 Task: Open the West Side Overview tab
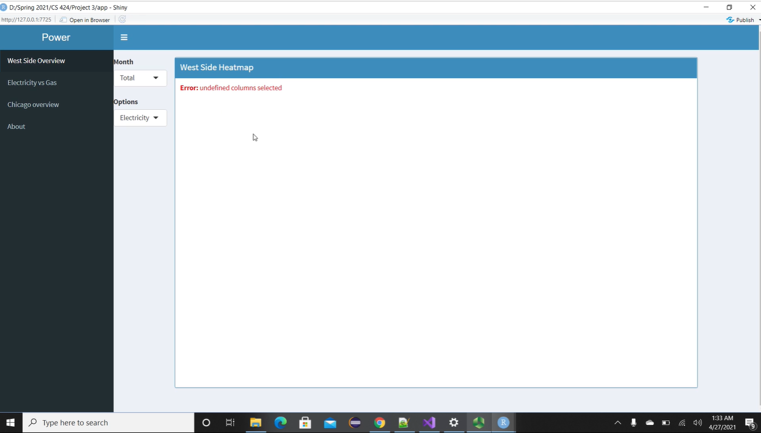coord(57,60)
